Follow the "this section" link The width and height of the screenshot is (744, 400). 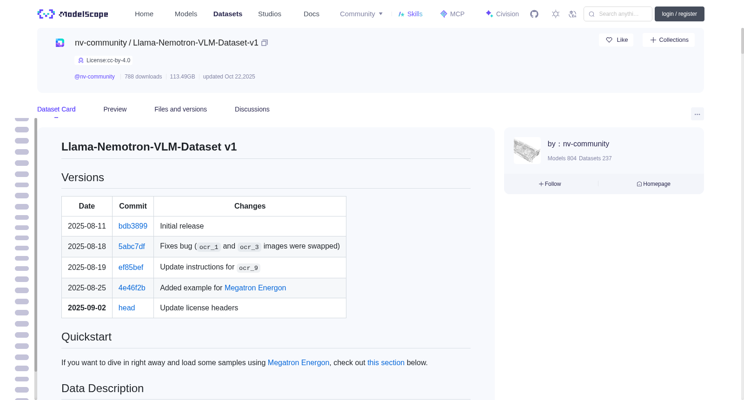pos(386,363)
